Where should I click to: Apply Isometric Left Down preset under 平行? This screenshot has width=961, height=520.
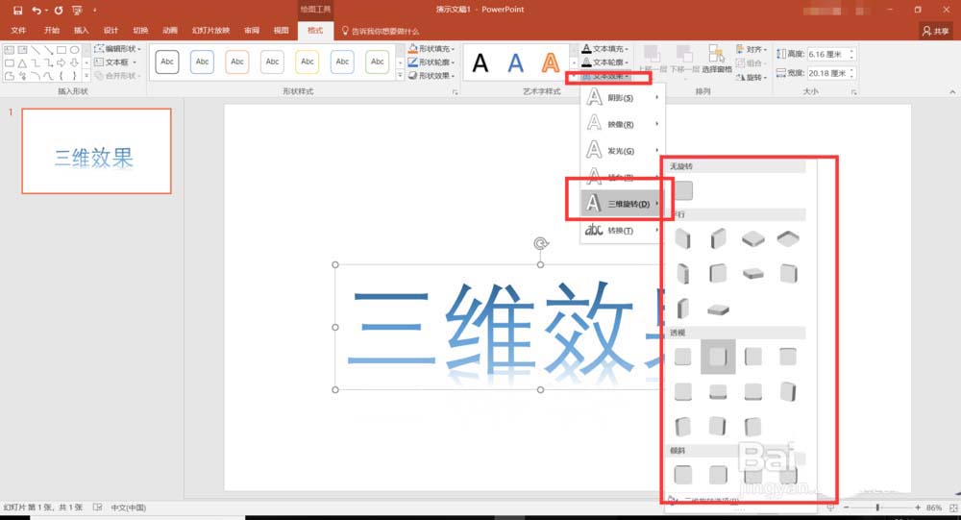[682, 238]
